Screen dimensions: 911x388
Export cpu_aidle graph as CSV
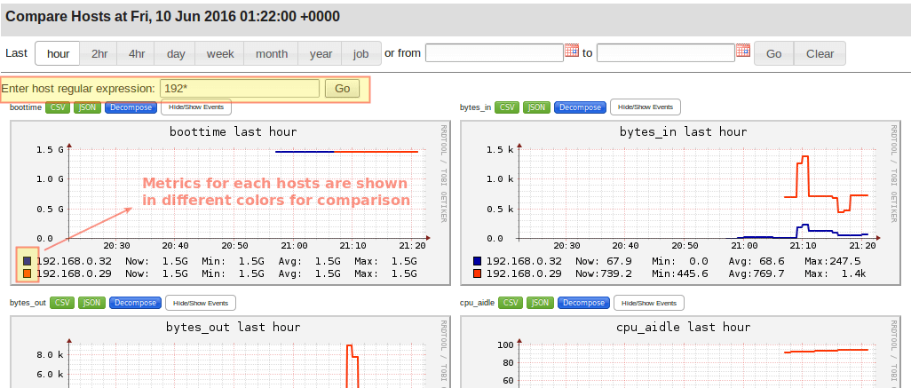pyautogui.click(x=507, y=303)
